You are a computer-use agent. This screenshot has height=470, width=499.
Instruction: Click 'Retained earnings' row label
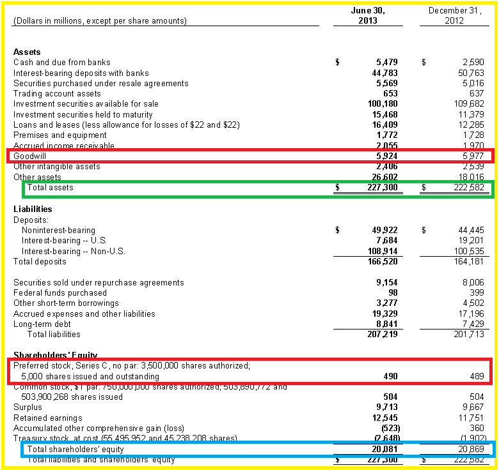[x=48, y=418]
